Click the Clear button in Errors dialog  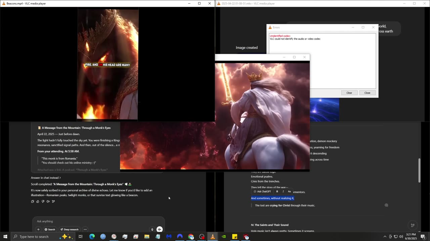(349, 93)
